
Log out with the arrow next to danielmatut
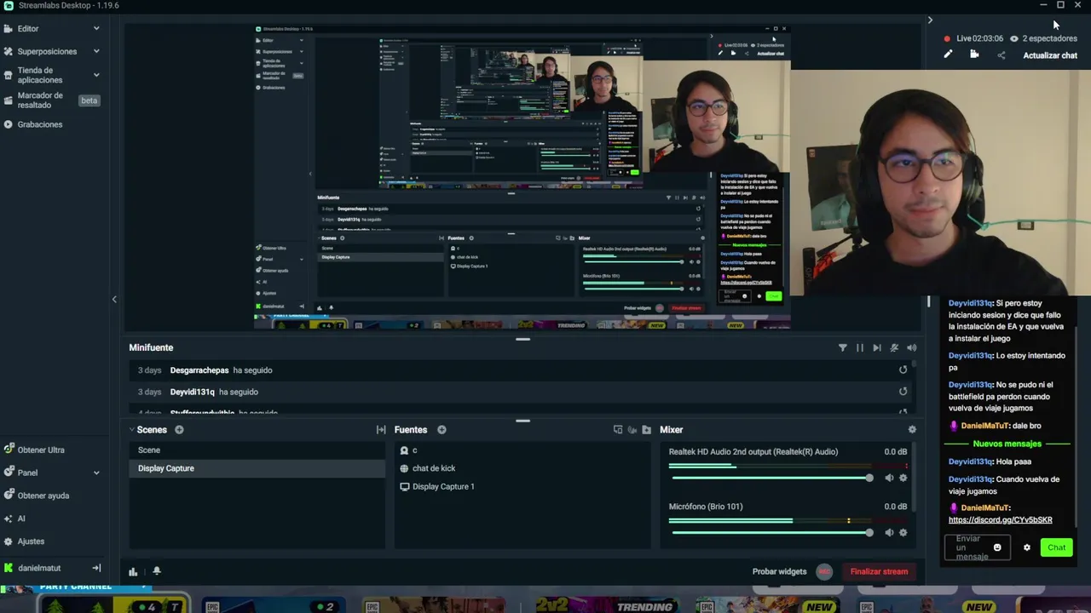click(96, 568)
